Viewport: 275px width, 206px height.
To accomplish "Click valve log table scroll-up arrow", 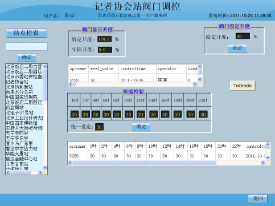I will click(x=200, y=67).
